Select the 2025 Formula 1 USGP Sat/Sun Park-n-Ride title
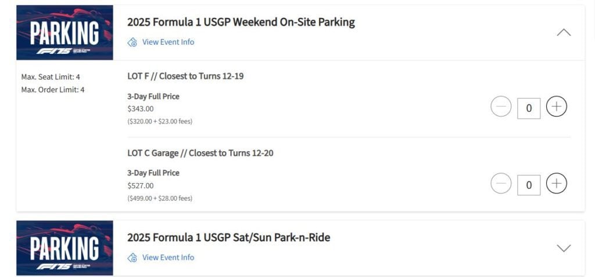 coord(228,238)
